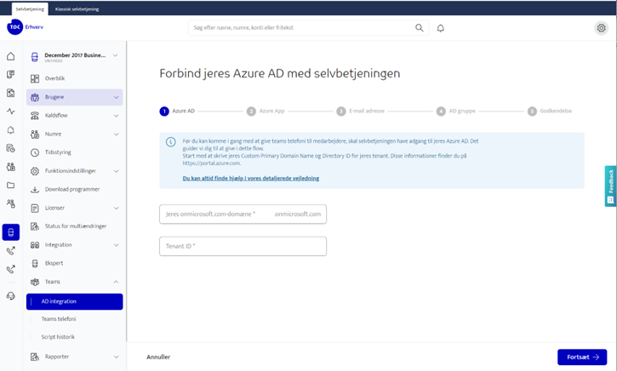Screen dimensions: 617x371
Task: Focus the onmicrosoft.com-domæne input field
Action: coord(243,214)
